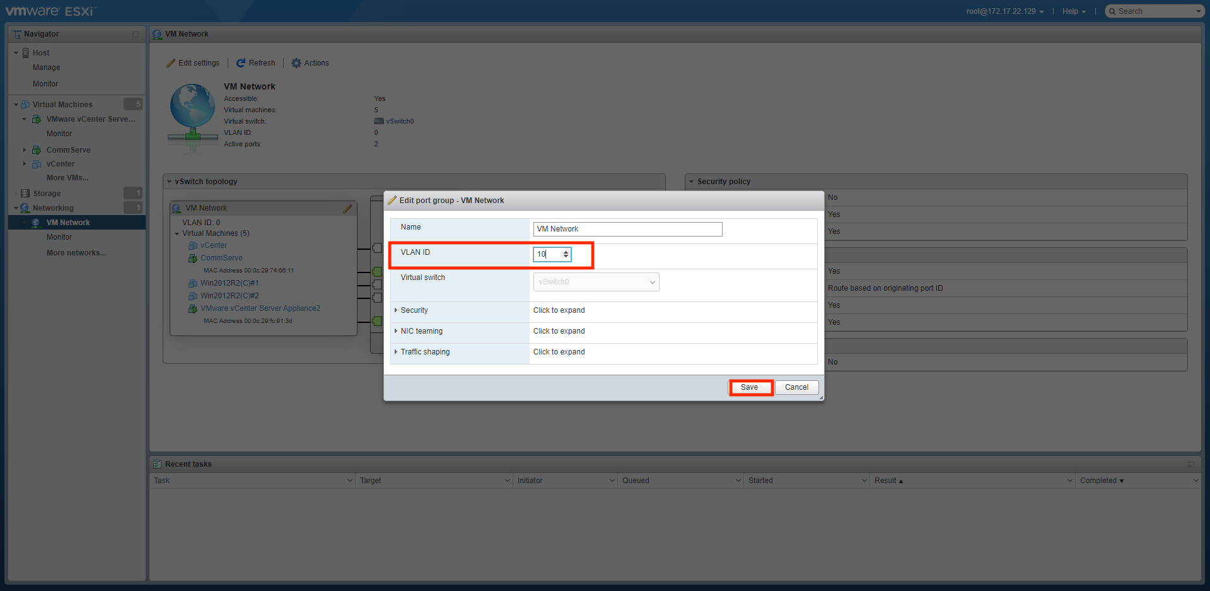Expand the CommServe tree node
This screenshot has width=1210, height=591.
click(x=25, y=150)
